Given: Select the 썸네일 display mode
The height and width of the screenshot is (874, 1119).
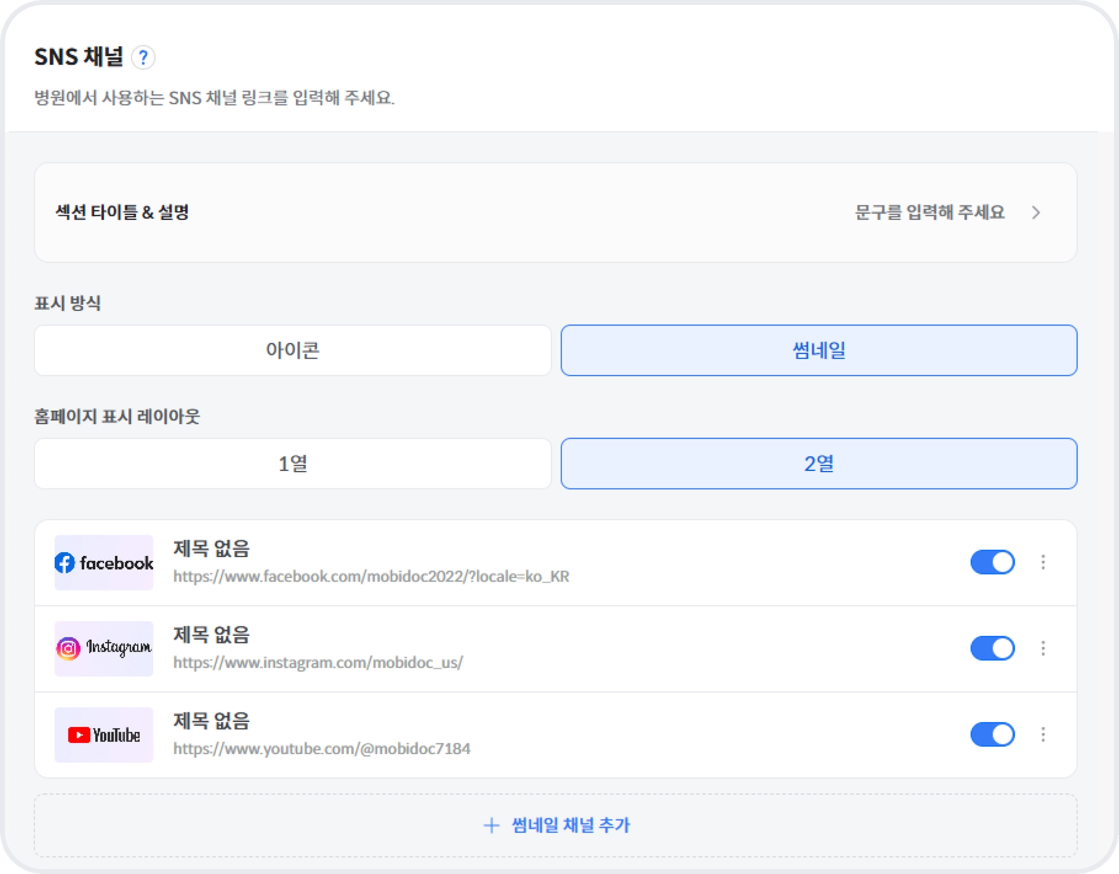Looking at the screenshot, I should (x=818, y=350).
